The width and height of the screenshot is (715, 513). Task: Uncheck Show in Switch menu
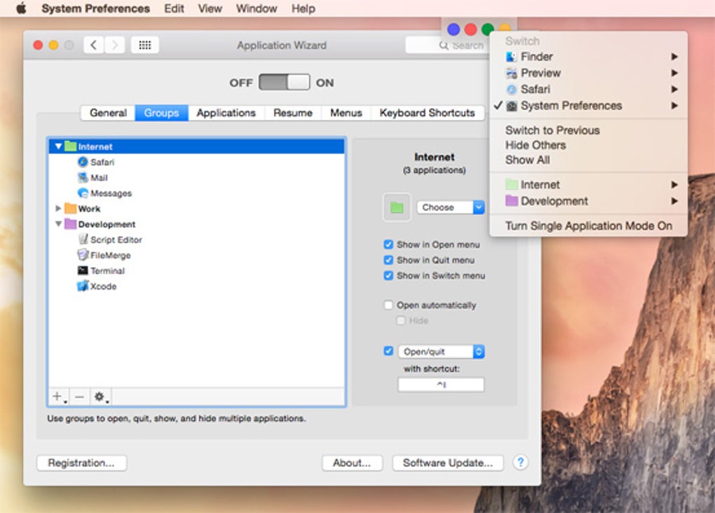pos(388,275)
